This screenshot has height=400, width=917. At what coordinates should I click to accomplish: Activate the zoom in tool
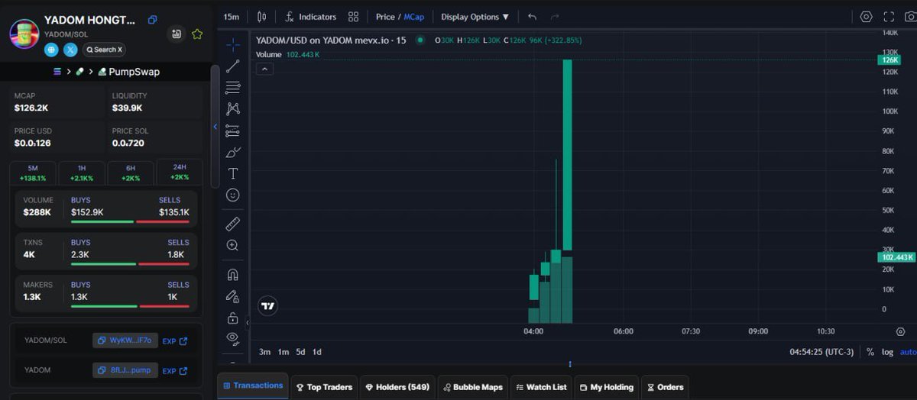233,245
